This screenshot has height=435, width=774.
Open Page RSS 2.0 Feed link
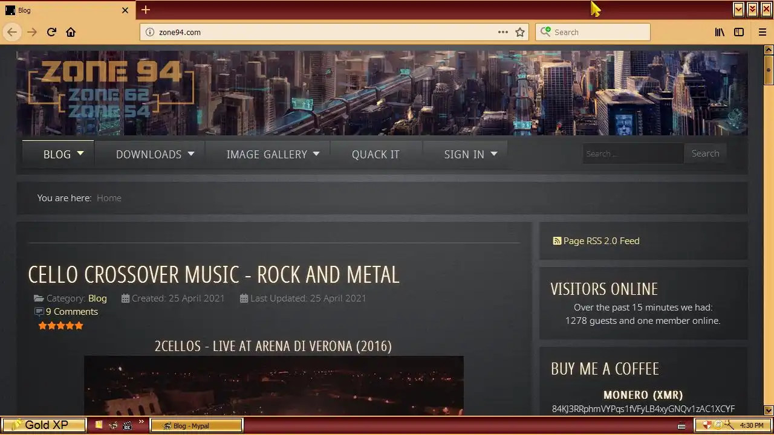coord(601,240)
